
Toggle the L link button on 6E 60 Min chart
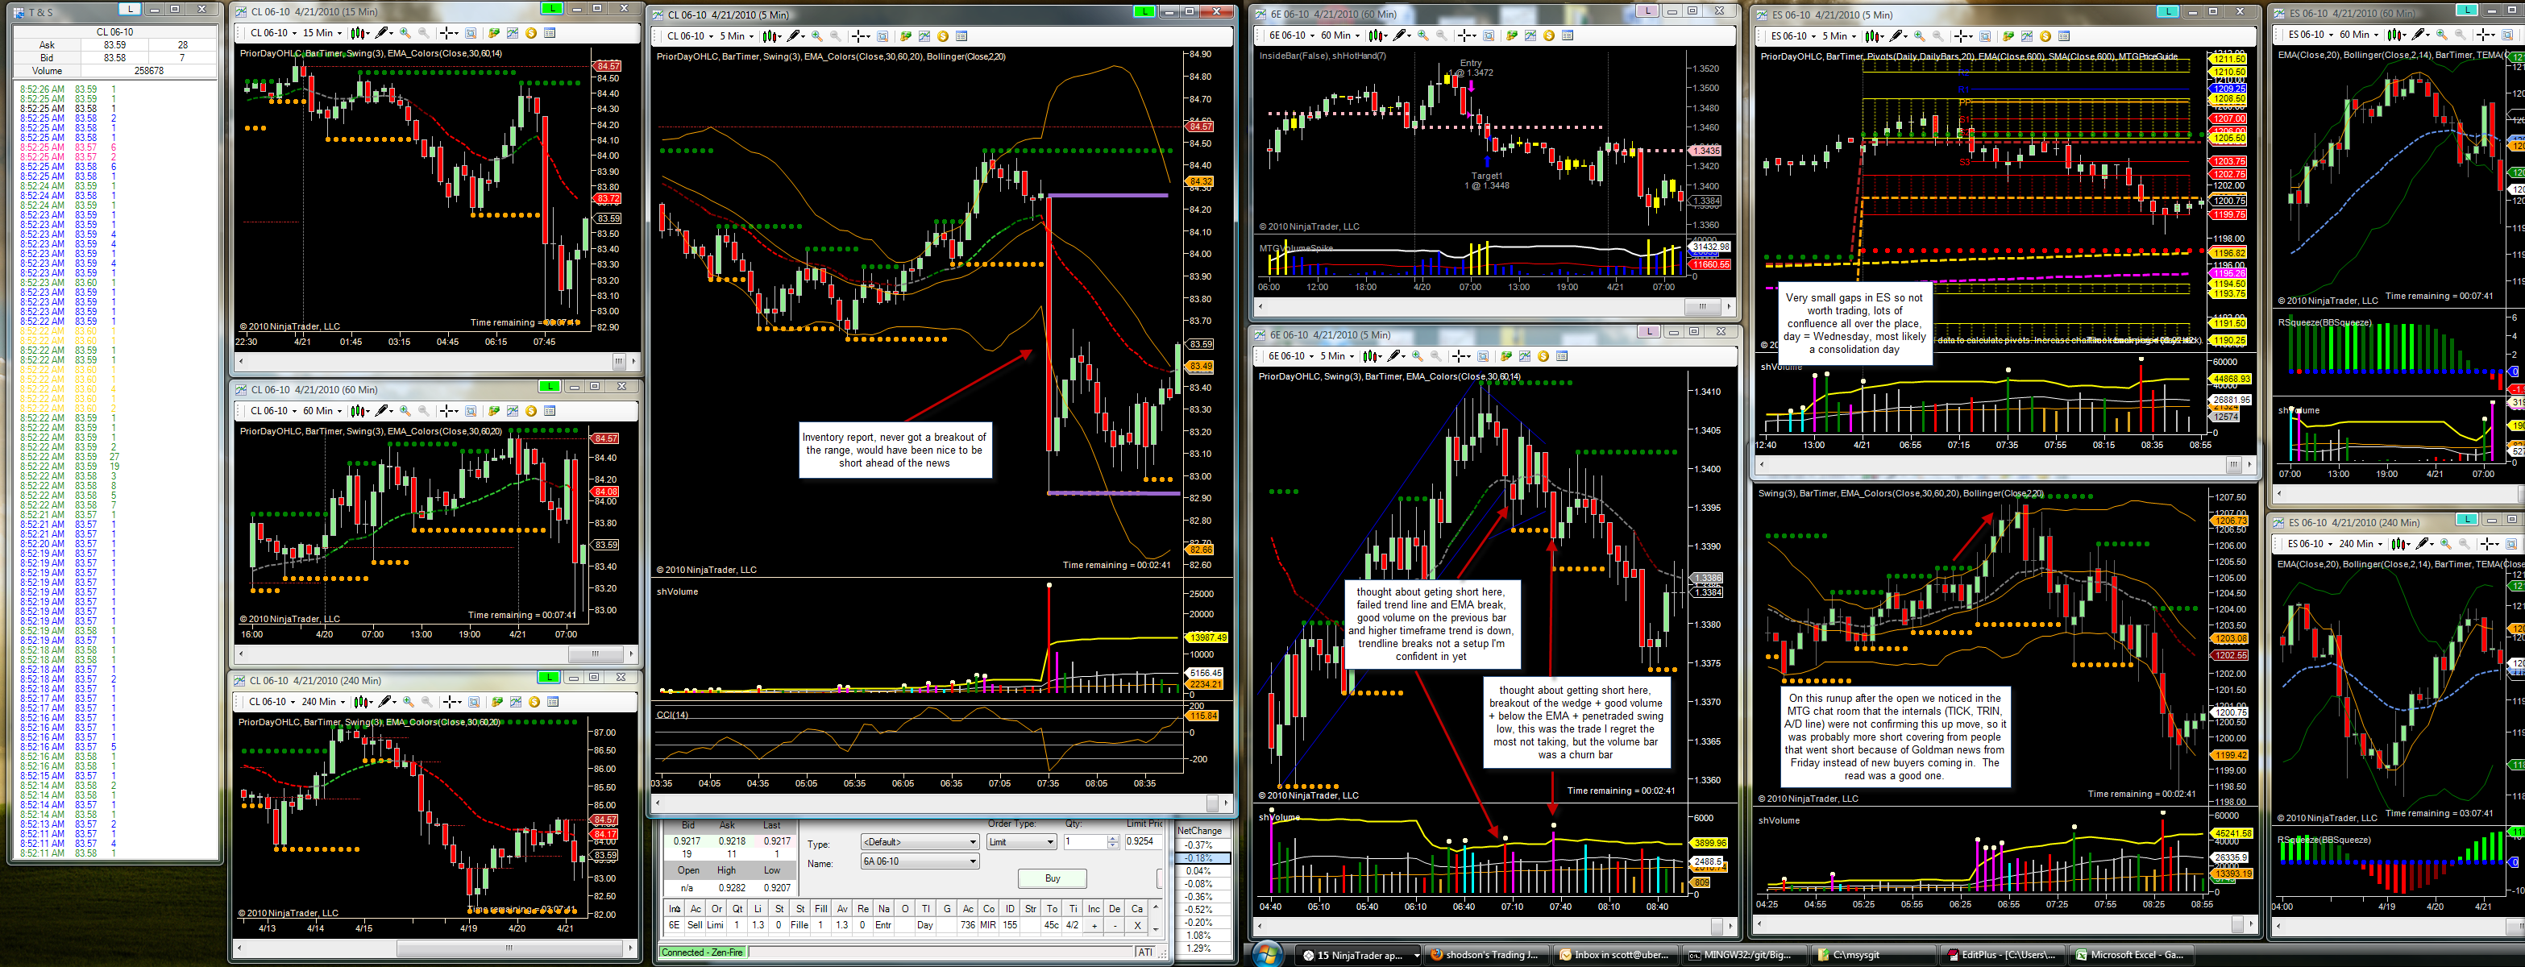(x=1647, y=10)
